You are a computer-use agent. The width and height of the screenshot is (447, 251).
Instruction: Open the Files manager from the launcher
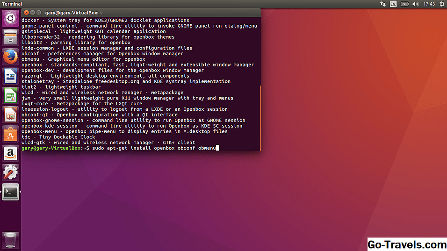click(x=11, y=37)
